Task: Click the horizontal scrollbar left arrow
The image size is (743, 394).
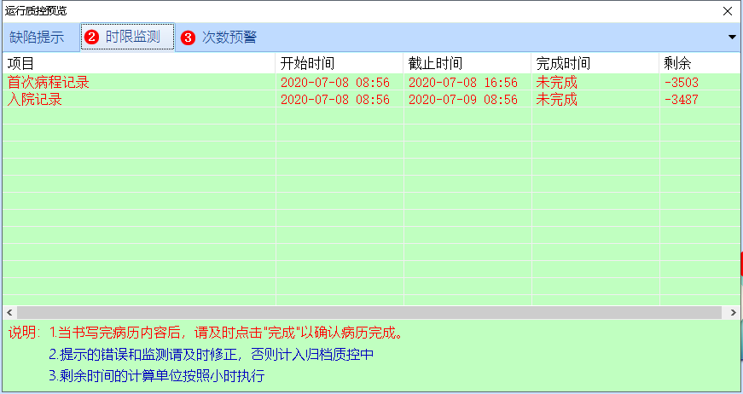Action: [x=9, y=312]
